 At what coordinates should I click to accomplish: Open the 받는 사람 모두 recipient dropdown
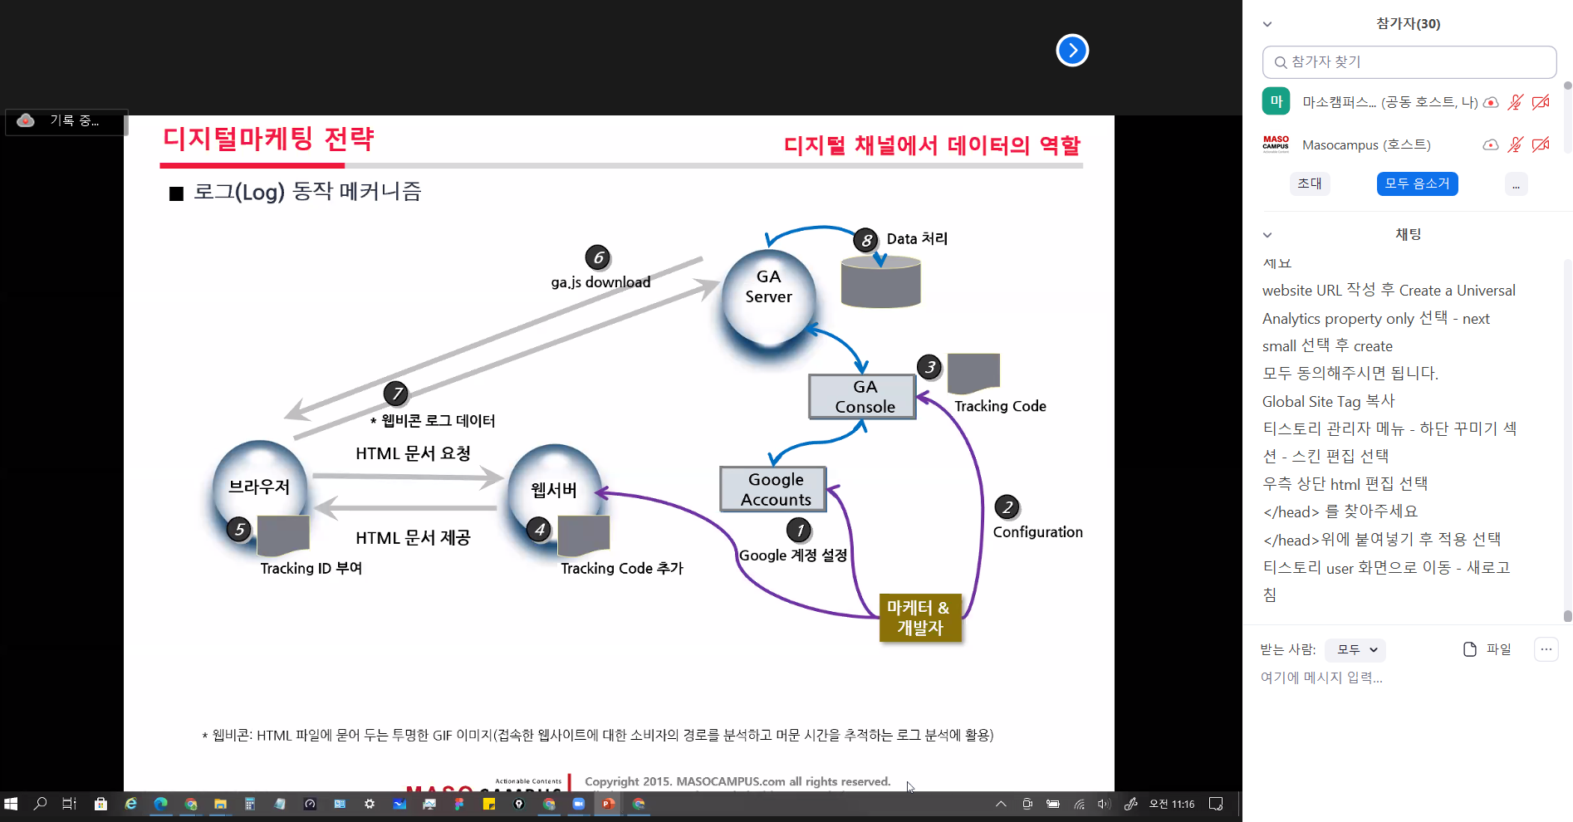point(1355,650)
